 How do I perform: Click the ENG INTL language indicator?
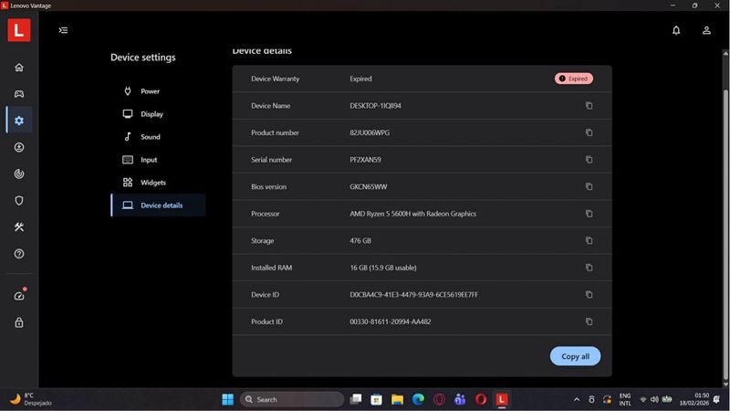pyautogui.click(x=625, y=399)
